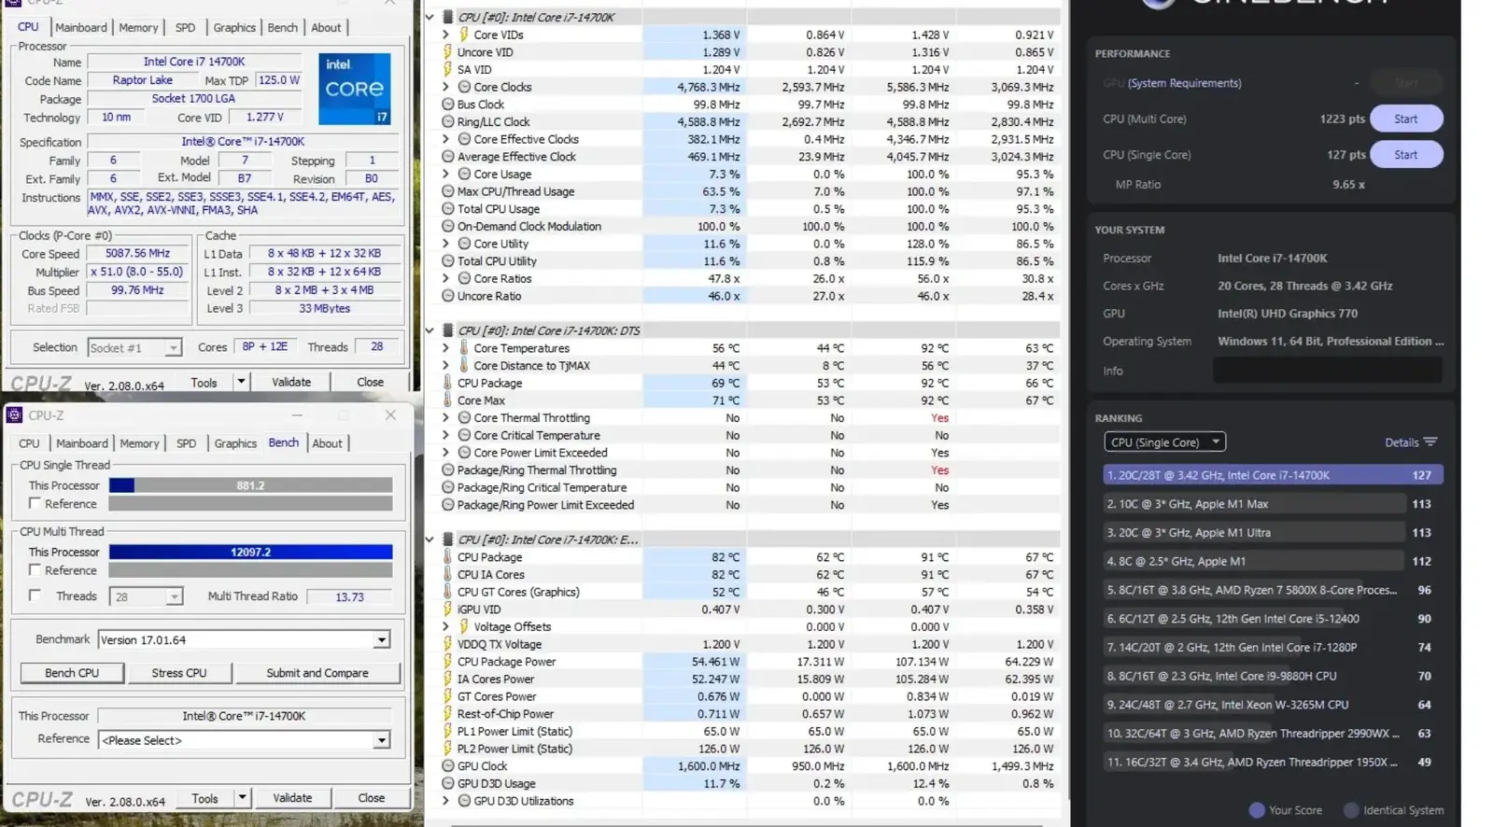Click the multi thread score bar showing 12097.2
Viewport: 1494px width, 827px height.
point(250,552)
